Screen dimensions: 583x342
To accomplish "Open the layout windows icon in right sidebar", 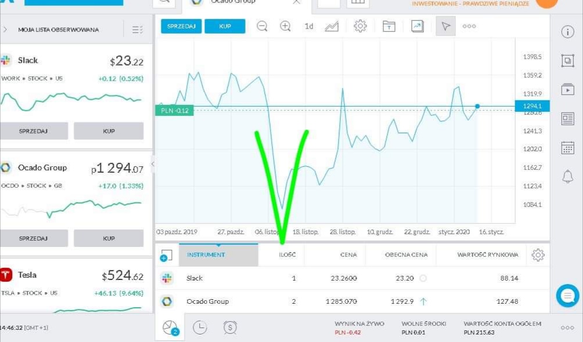I will 567,60.
